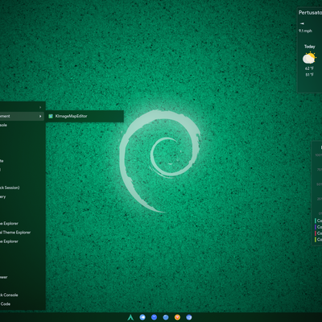This screenshot has width=322, height=322.
Task: Open the menu entry ending in 'sole' below highlighted row
Action: [x=22, y=125]
